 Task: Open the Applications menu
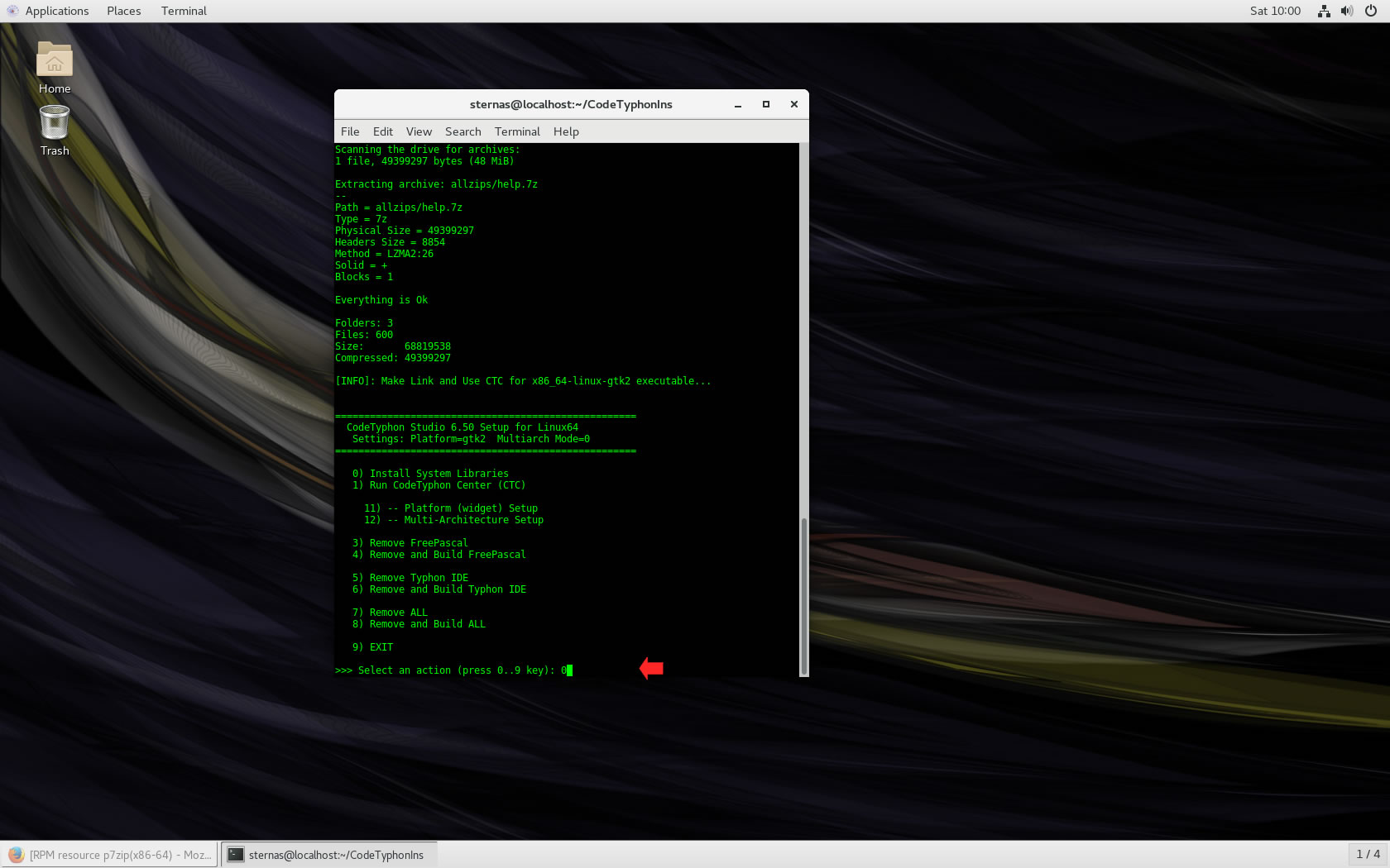pos(57,11)
